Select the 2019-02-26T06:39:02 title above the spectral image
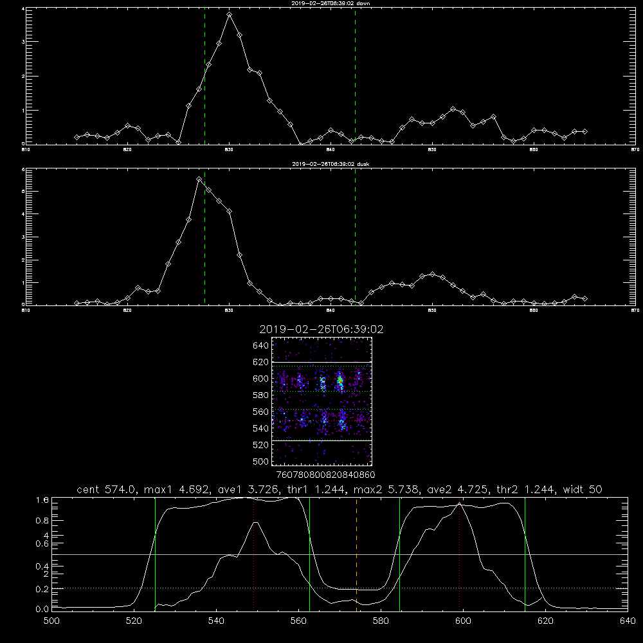643x643 pixels. (321, 329)
